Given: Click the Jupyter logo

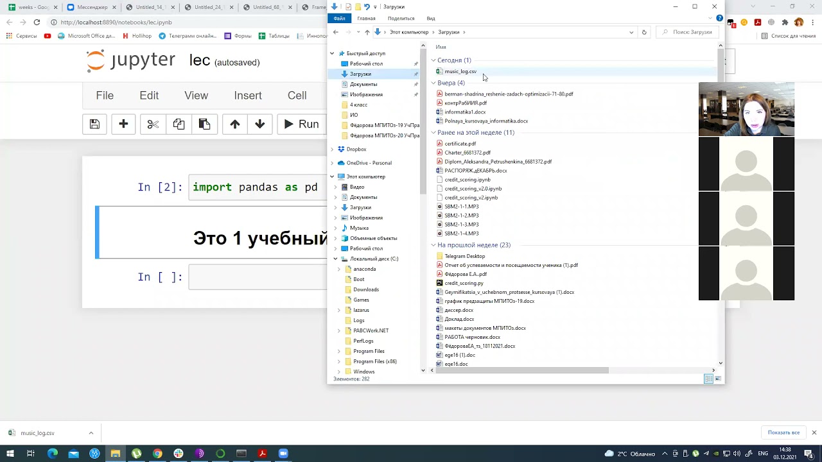Looking at the screenshot, I should coord(131,61).
